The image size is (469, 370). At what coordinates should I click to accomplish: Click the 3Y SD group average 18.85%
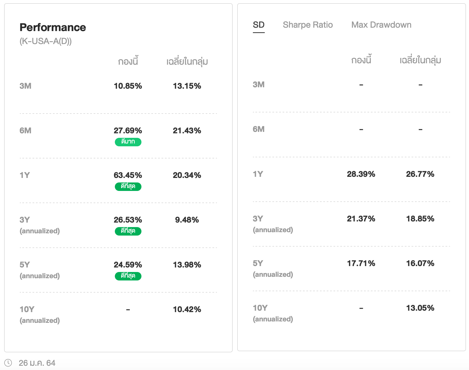(420, 219)
